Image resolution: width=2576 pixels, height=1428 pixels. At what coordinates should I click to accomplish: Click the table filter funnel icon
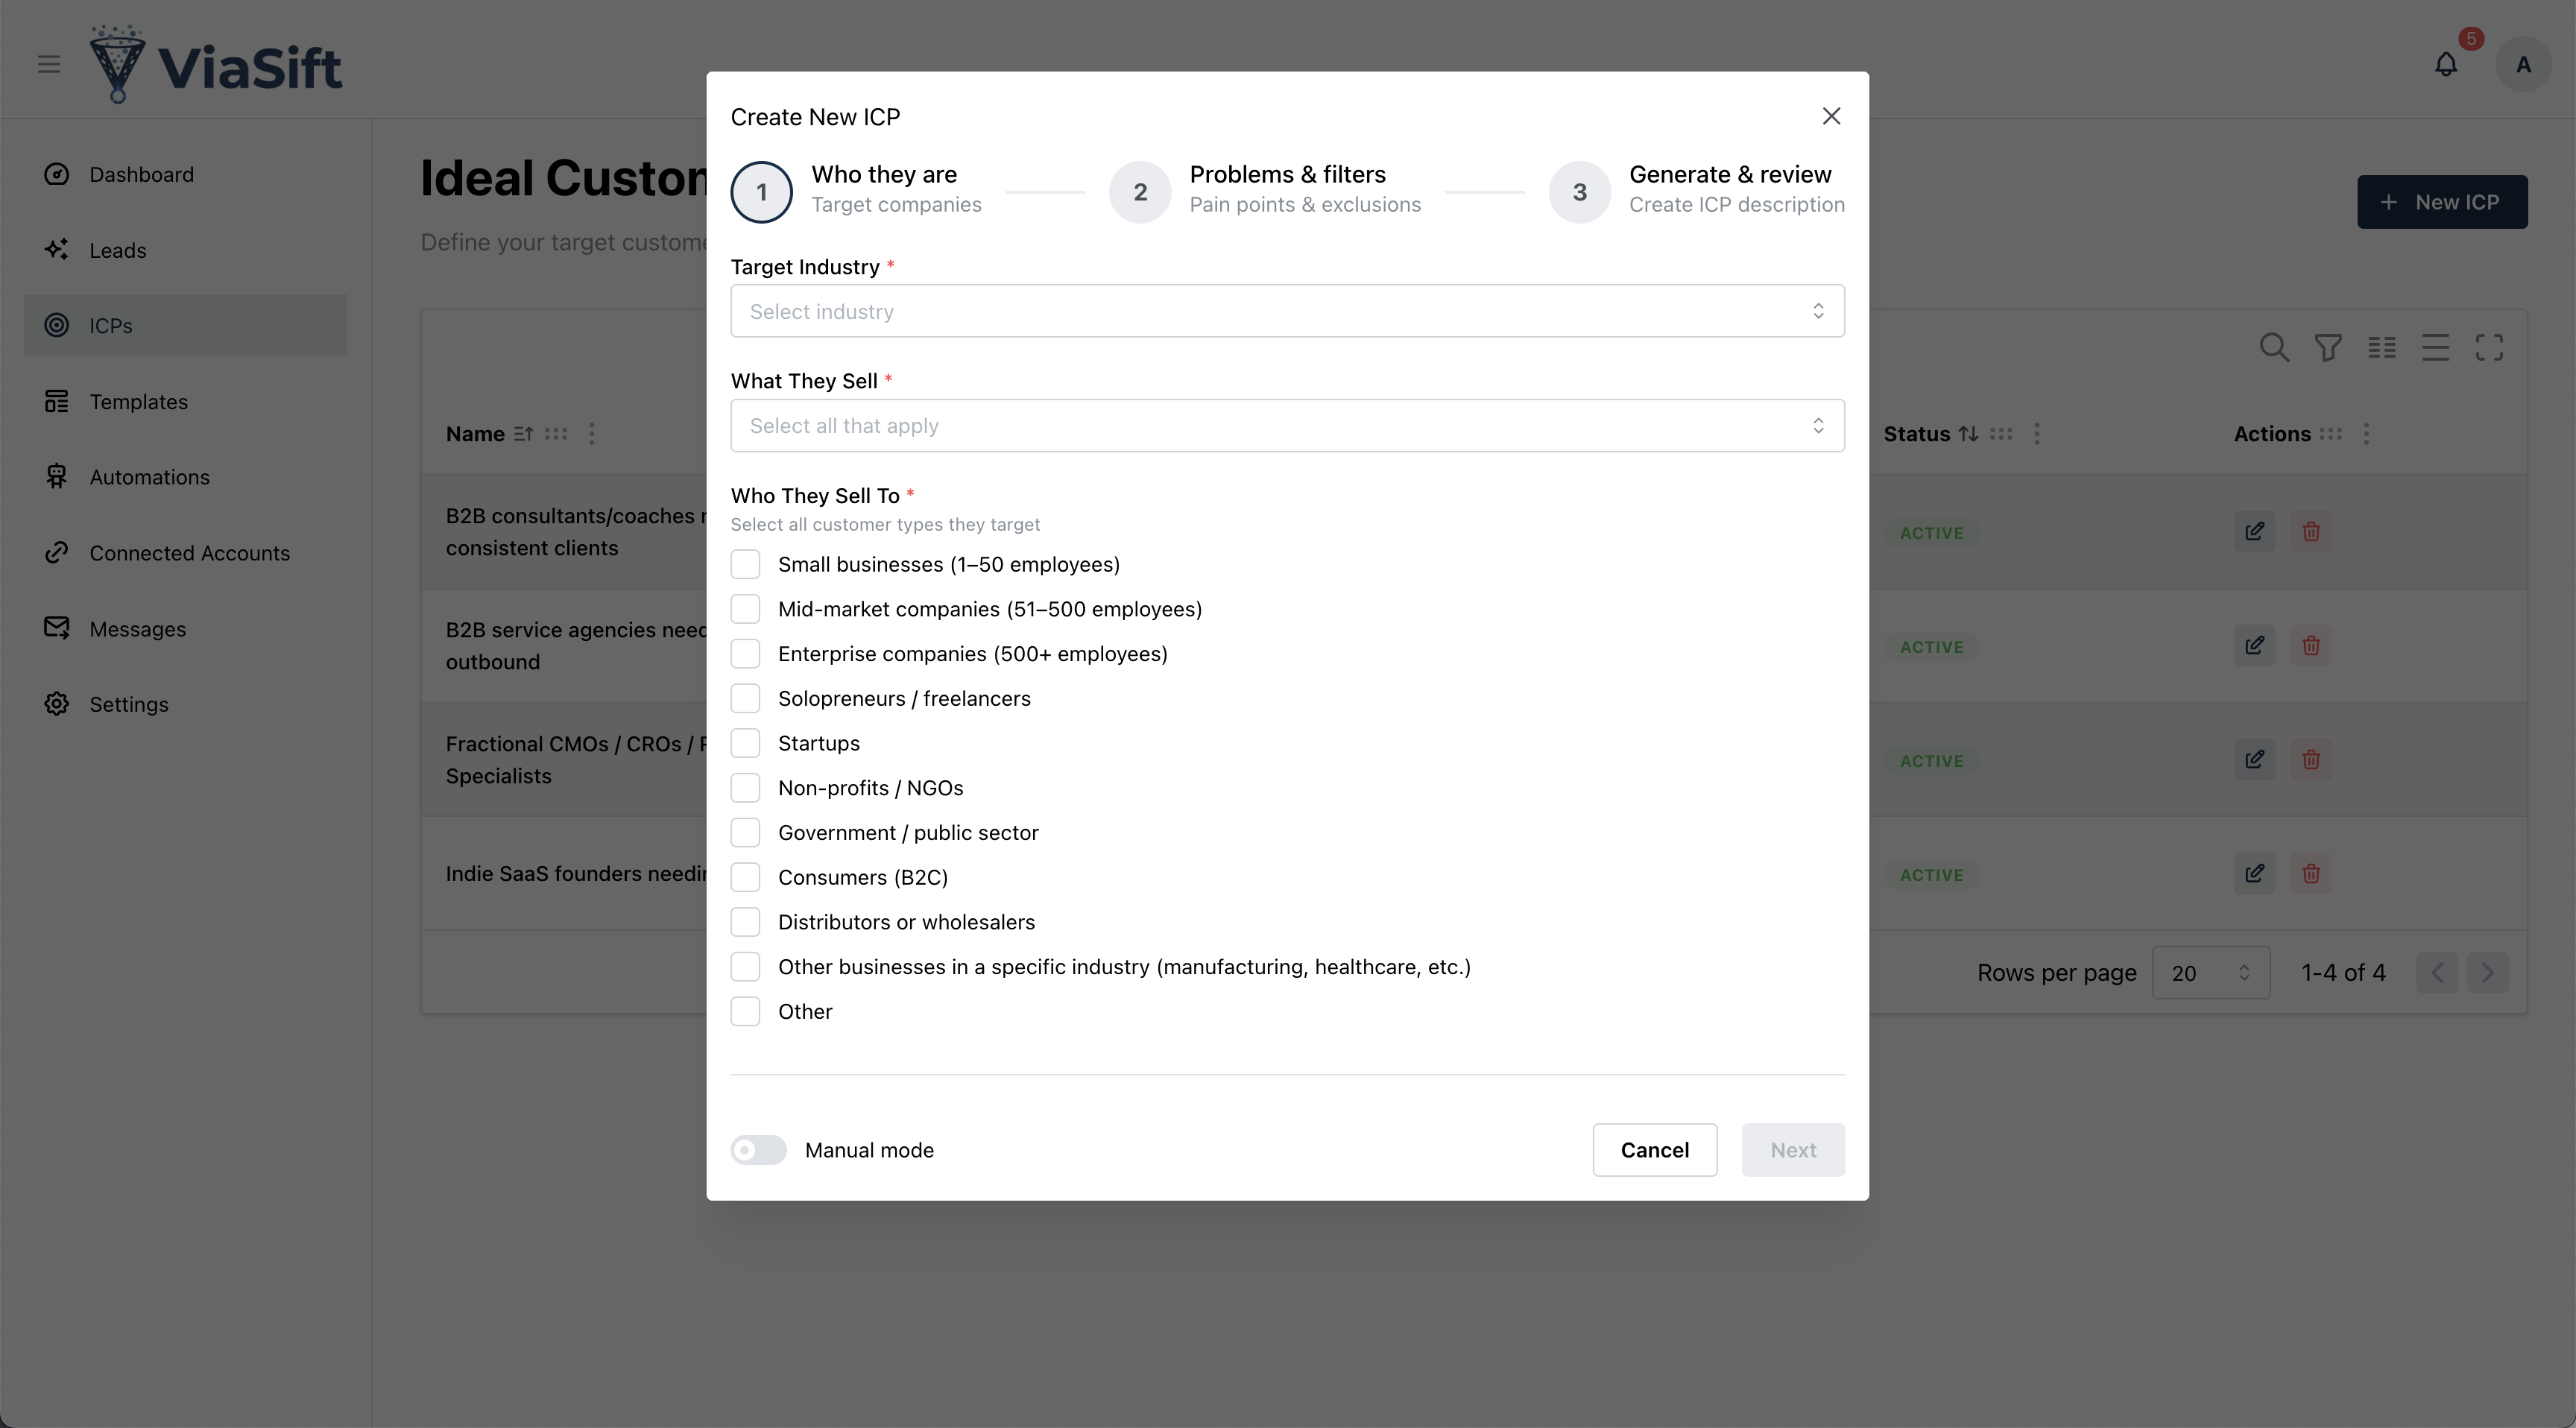click(x=2327, y=347)
